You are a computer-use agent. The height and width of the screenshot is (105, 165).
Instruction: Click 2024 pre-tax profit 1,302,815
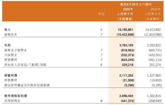[x=154, y=96]
